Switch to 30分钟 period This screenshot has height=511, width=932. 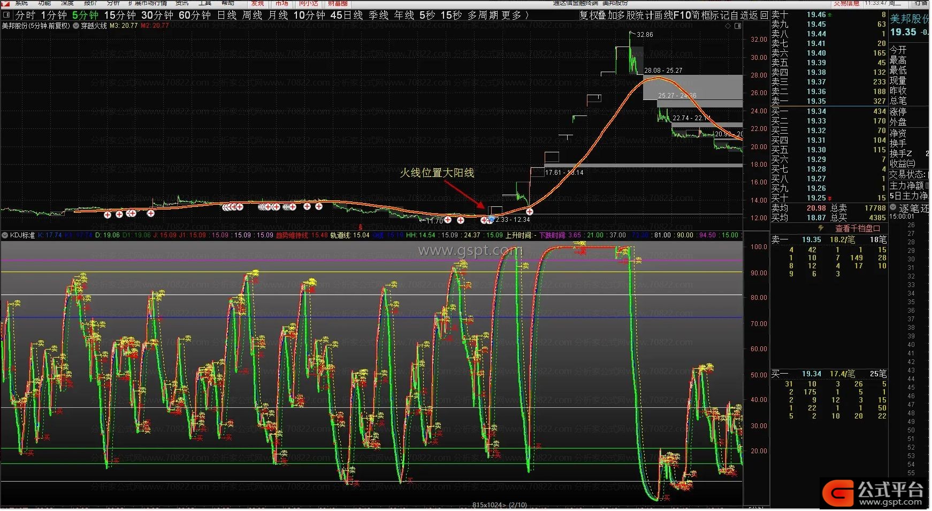click(157, 15)
